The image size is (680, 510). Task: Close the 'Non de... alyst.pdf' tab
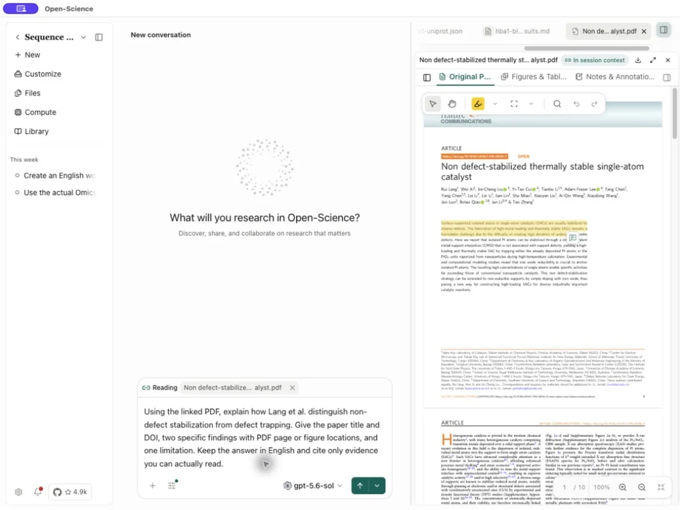[x=644, y=31]
